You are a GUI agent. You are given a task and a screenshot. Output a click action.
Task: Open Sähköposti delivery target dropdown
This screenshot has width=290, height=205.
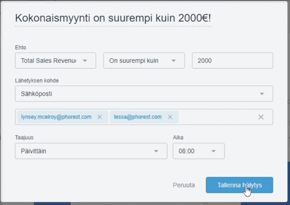tap(144, 94)
